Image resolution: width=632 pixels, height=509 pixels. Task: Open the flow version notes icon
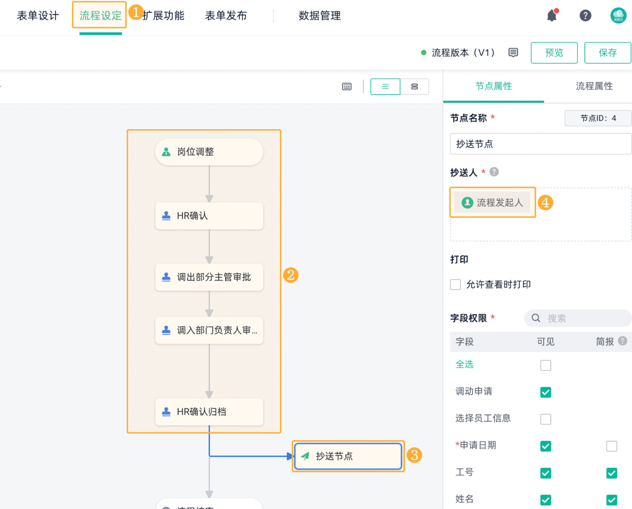click(x=513, y=53)
